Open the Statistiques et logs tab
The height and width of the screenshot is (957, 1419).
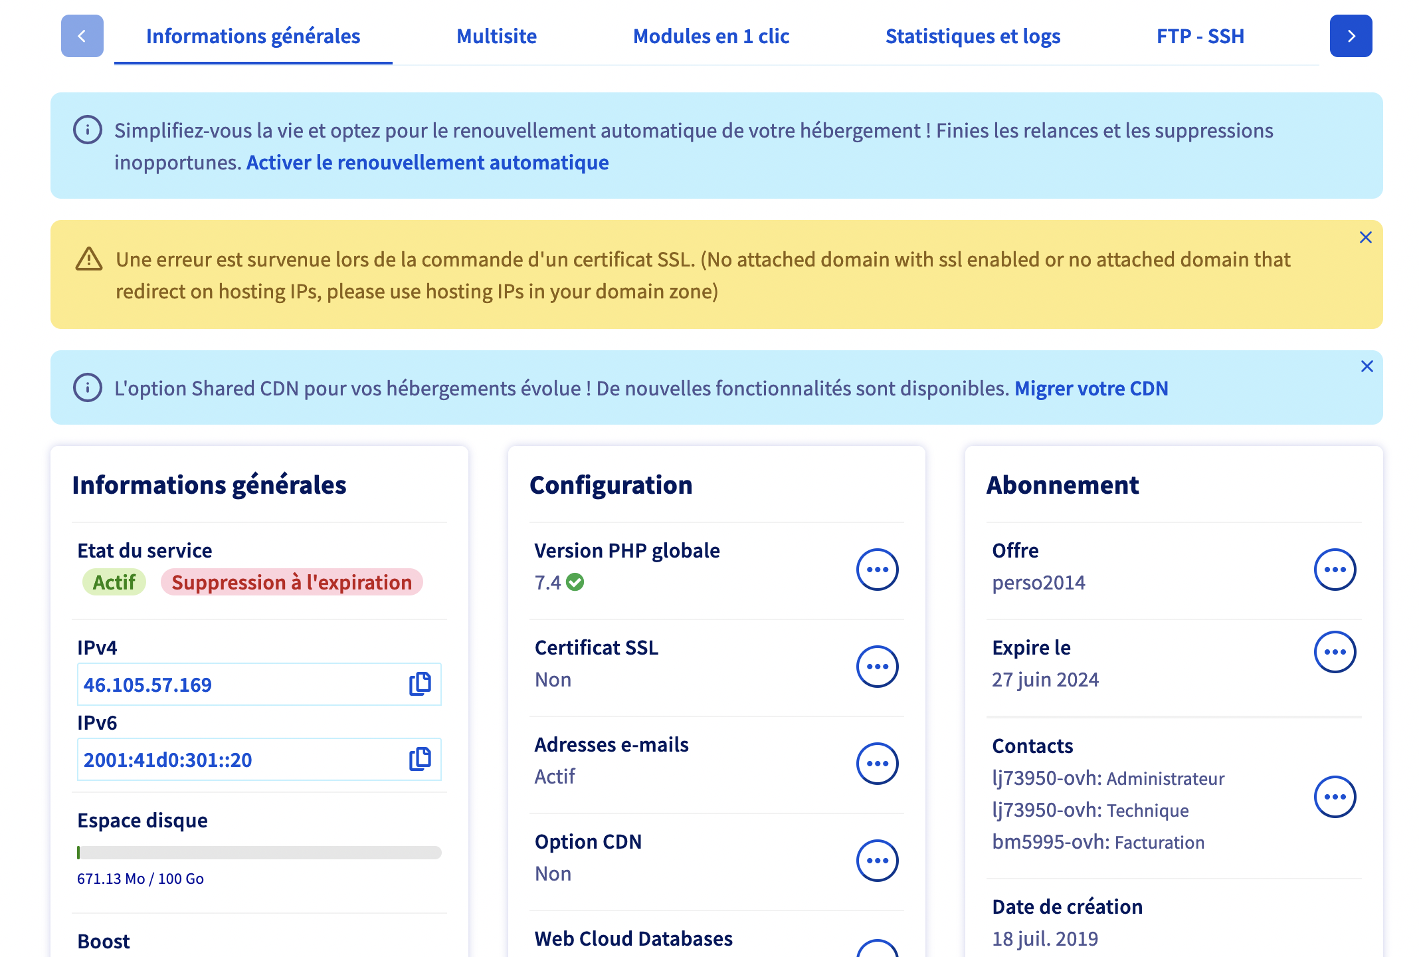[973, 37]
